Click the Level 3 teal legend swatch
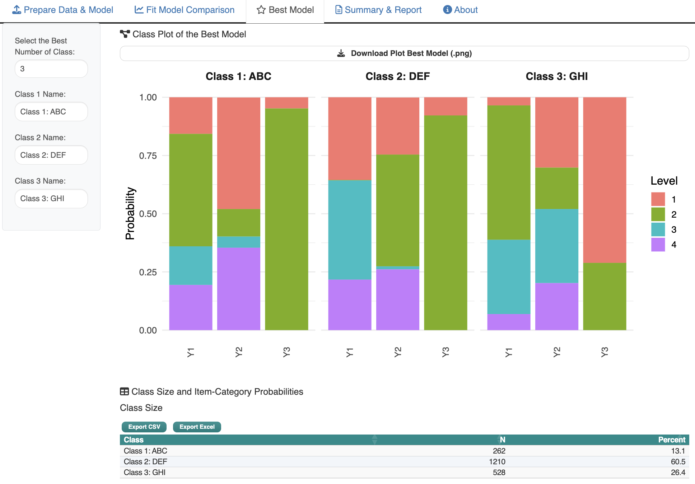The image size is (695, 484). click(x=658, y=229)
